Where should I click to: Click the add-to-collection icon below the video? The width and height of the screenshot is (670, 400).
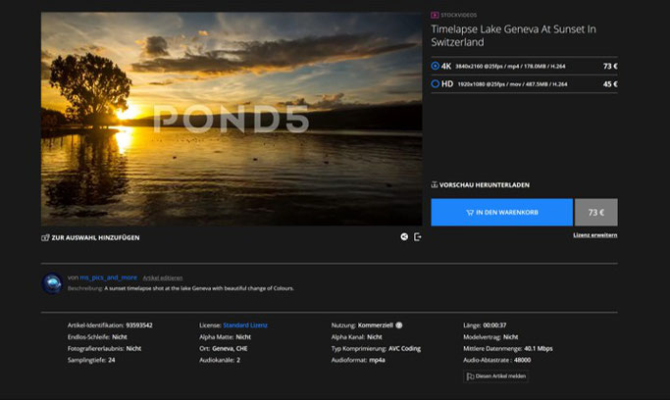[45, 238]
